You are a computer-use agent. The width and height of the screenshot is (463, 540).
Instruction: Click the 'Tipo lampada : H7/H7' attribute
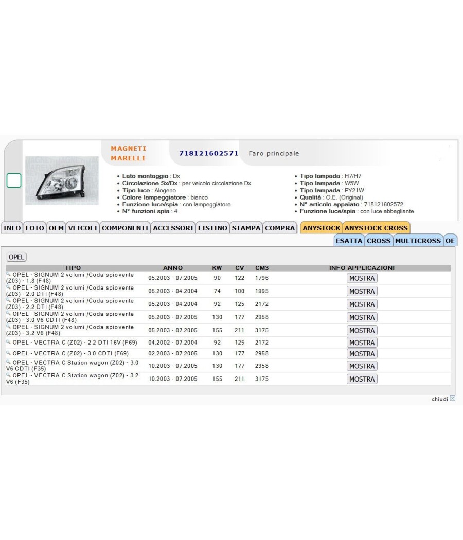point(330,176)
